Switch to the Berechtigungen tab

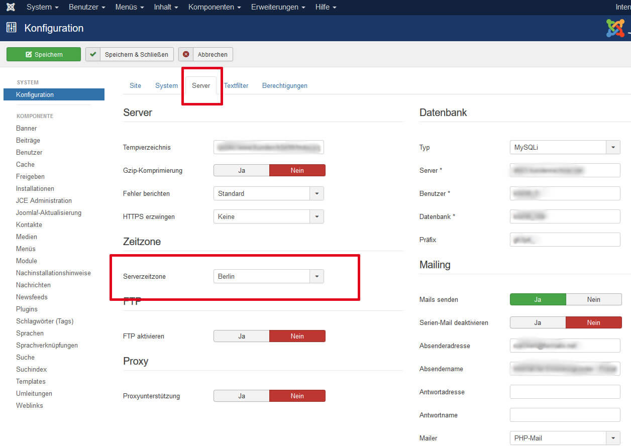(284, 85)
